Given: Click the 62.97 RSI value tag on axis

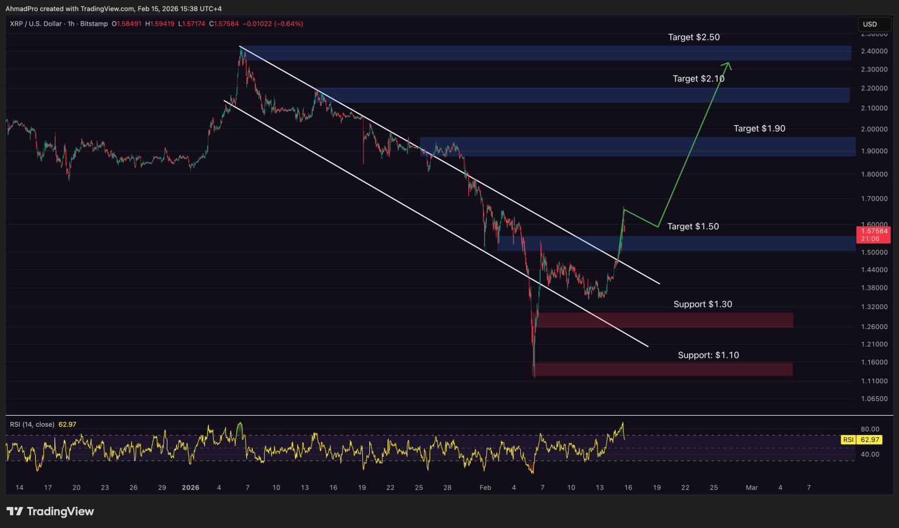Looking at the screenshot, I should (x=870, y=440).
